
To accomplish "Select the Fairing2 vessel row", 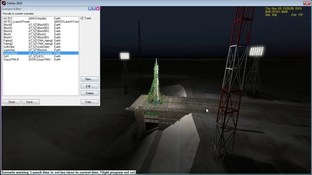I will pyautogui.click(x=41, y=44).
